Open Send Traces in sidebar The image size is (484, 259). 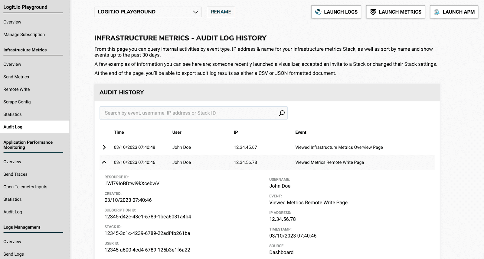point(15,174)
